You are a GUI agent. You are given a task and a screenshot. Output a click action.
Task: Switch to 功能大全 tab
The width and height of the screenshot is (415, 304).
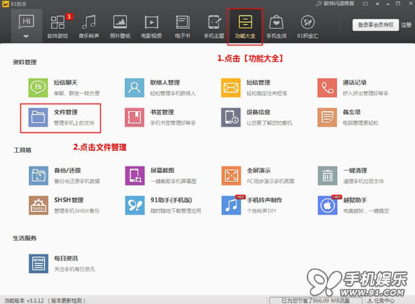tap(245, 27)
